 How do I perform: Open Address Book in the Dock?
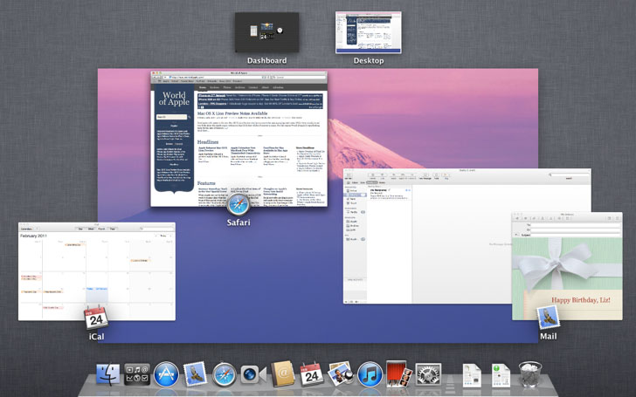click(282, 373)
